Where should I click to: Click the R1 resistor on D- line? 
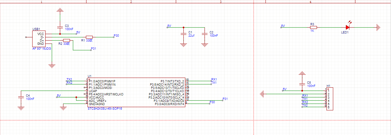pyautogui.click(x=89, y=37)
